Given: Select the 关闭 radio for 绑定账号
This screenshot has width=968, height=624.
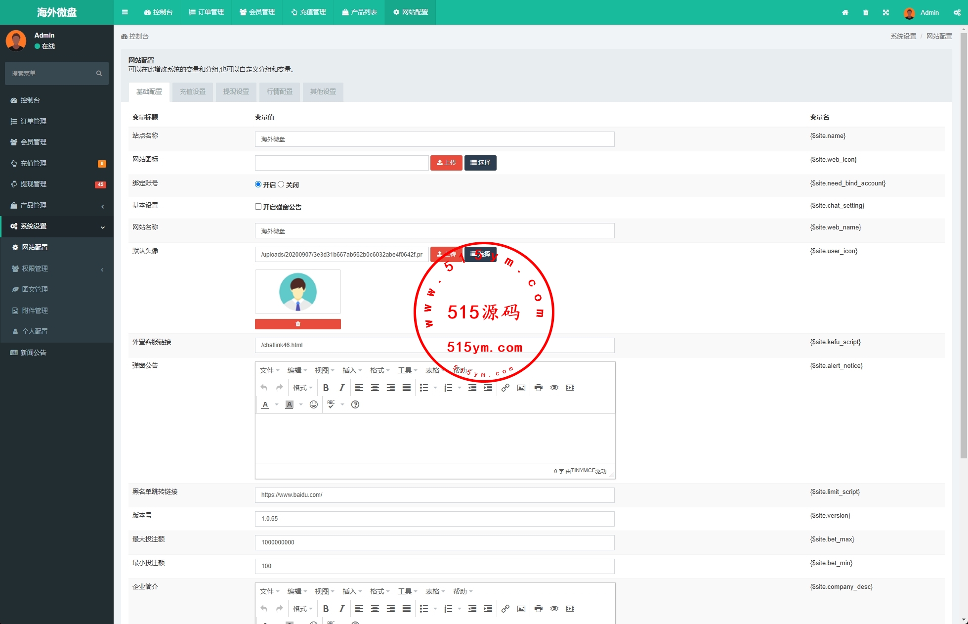Looking at the screenshot, I should pos(281,184).
